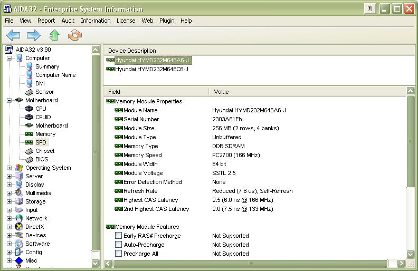Sort by the Device Description header
This screenshot has height=271, width=418.
coord(259,51)
